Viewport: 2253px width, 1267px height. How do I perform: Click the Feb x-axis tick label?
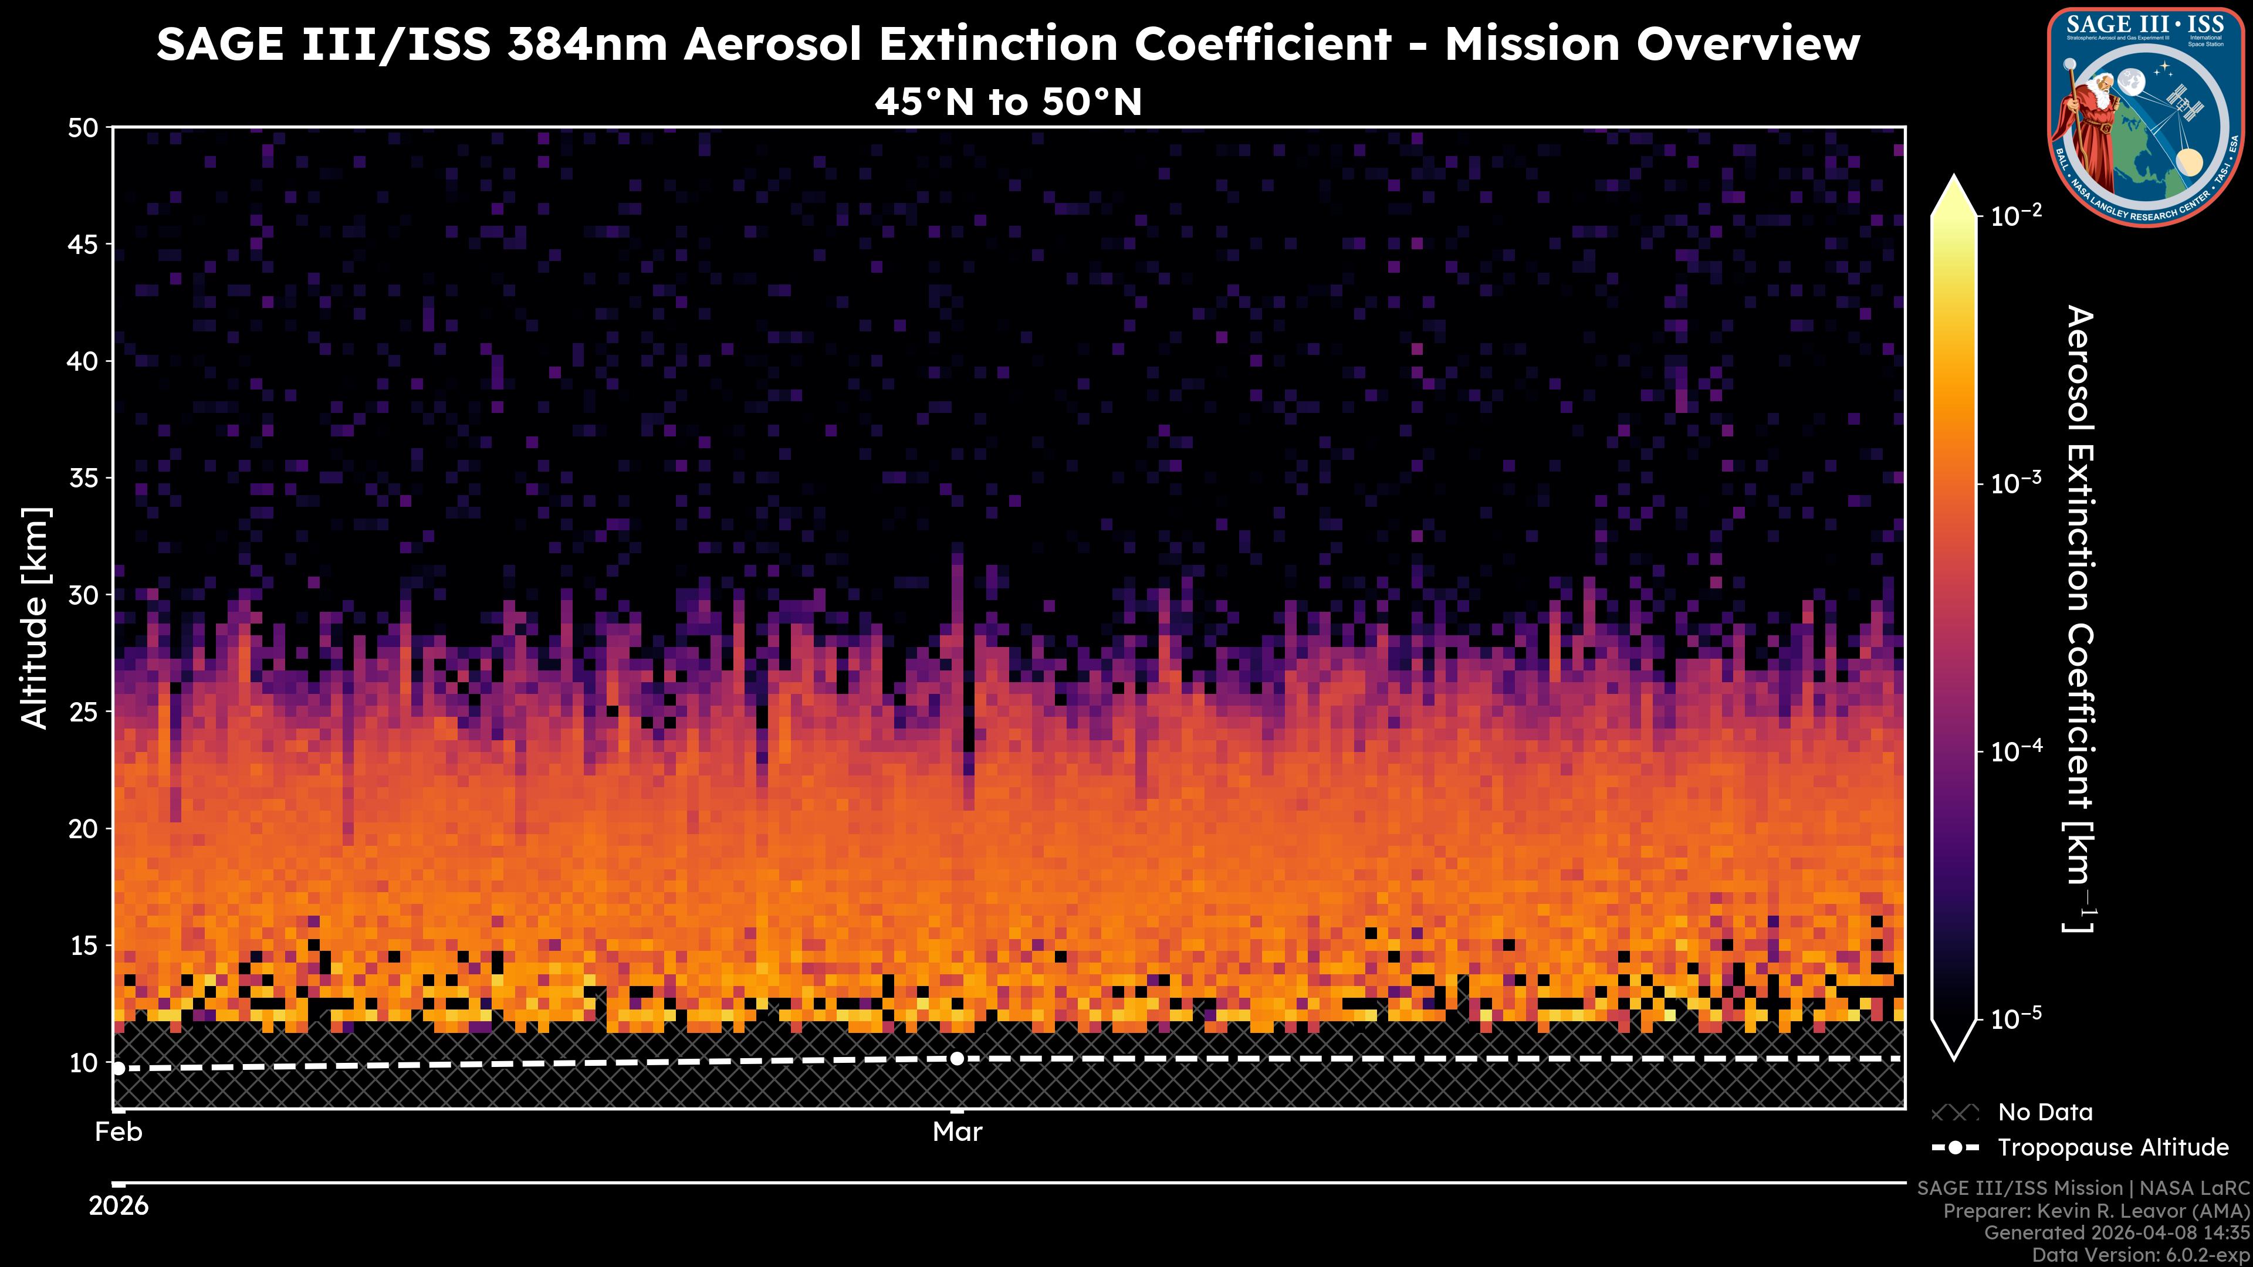tap(118, 1132)
